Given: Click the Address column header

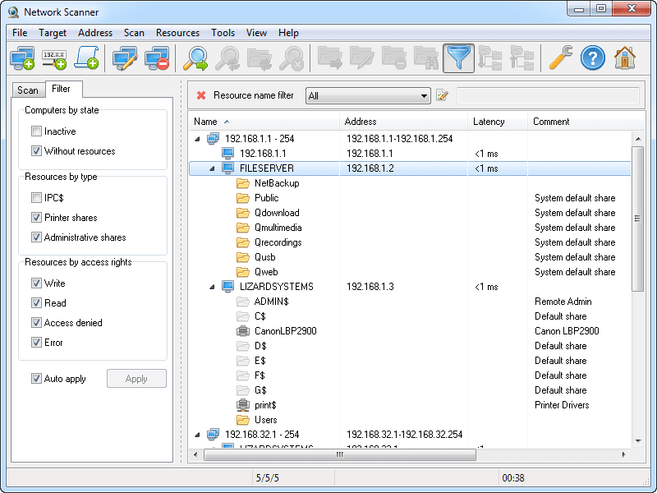Looking at the screenshot, I should point(403,122).
